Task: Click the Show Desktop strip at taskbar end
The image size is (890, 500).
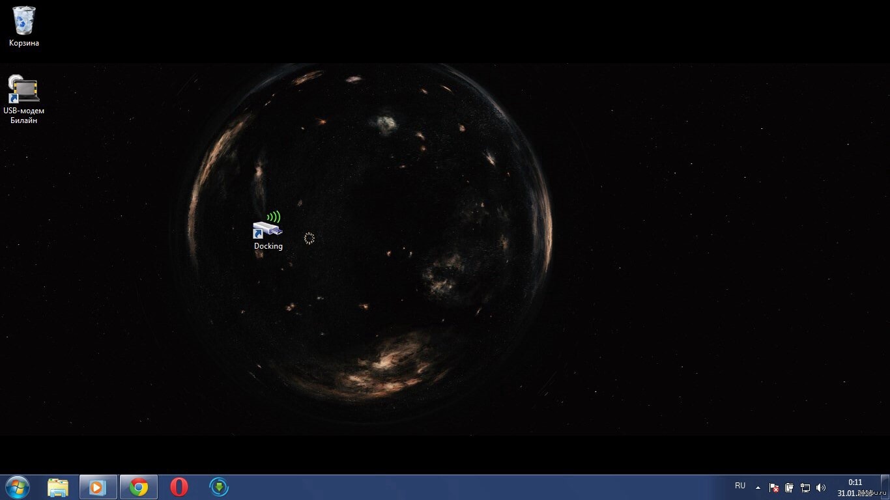Action: click(885, 487)
